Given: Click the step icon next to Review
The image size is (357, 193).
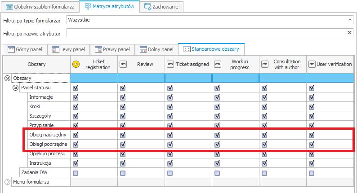Looking at the screenshot, I should point(123,64).
